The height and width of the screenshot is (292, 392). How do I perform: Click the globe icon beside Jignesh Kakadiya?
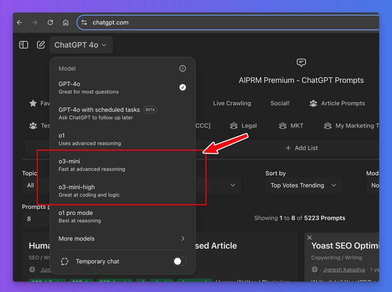pyautogui.click(x=315, y=270)
